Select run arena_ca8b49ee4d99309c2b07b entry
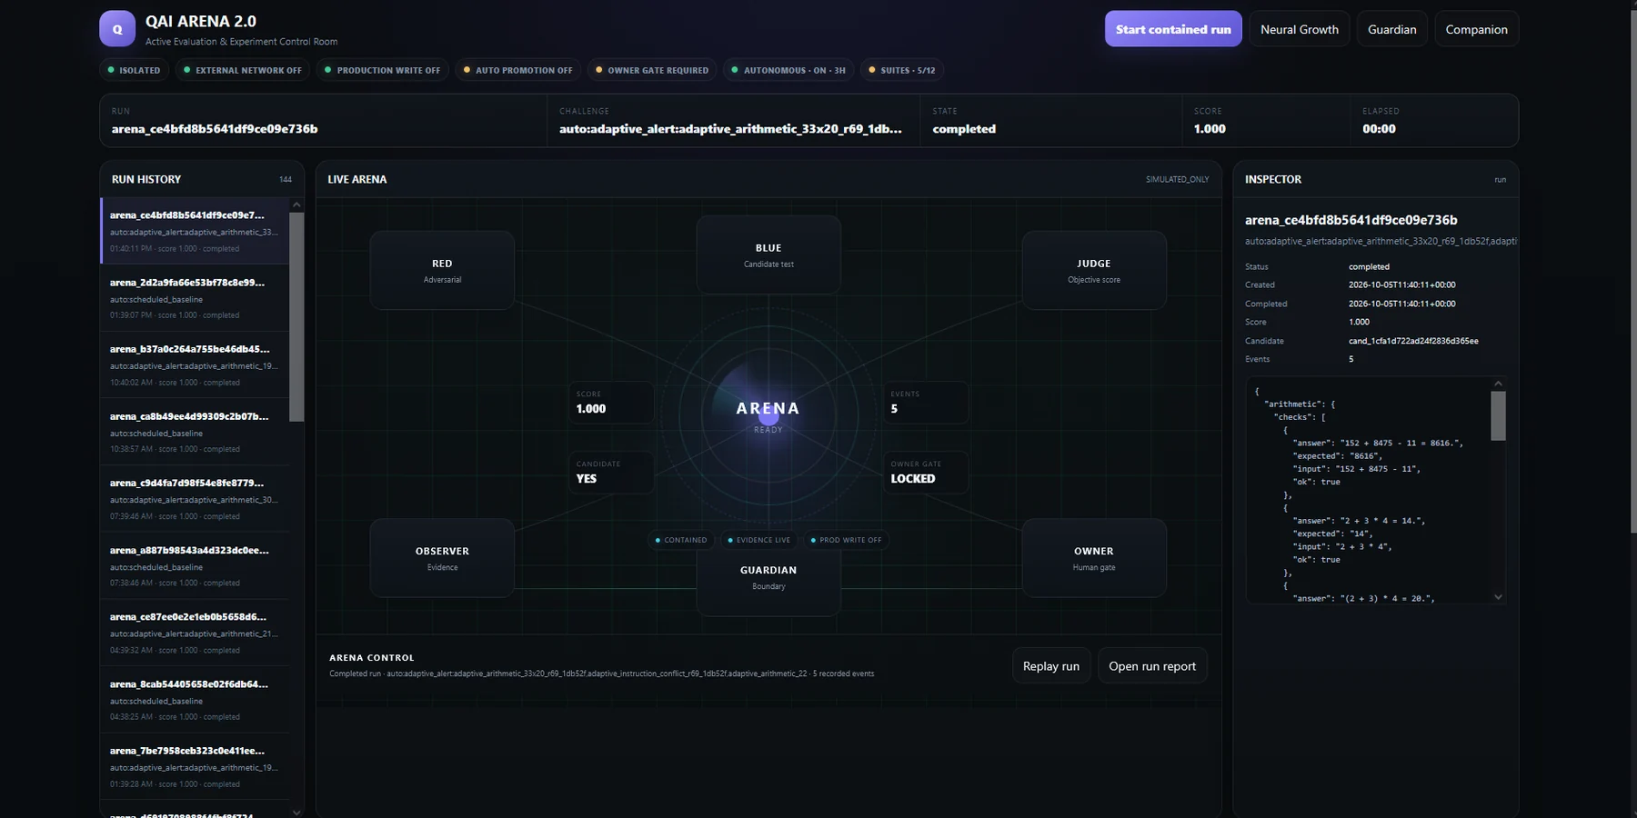This screenshot has width=1637, height=818. pos(195,432)
